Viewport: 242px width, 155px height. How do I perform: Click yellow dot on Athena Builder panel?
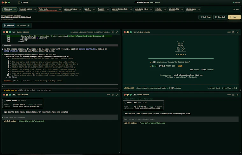(127, 32)
